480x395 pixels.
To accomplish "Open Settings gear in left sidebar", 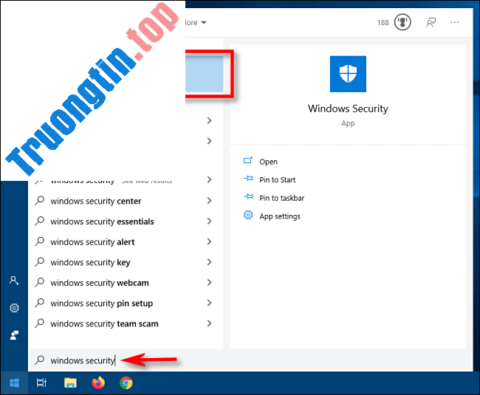I will [14, 308].
